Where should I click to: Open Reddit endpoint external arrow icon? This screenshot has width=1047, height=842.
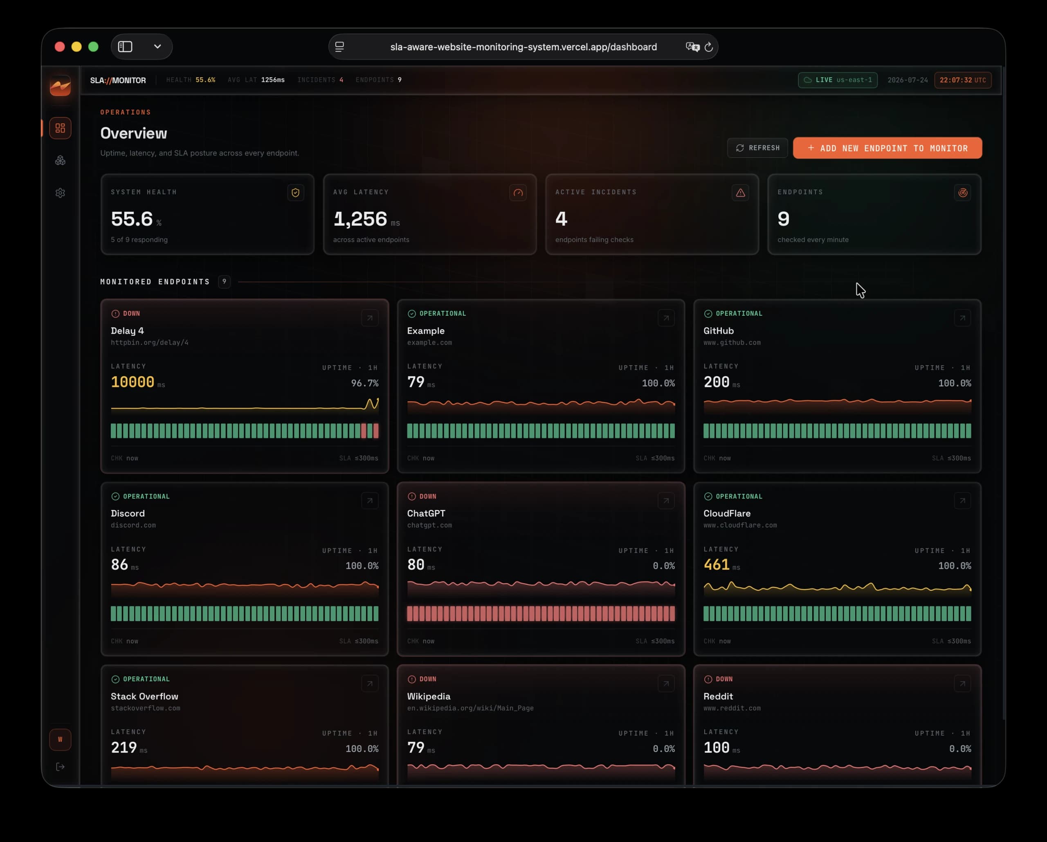coord(962,684)
